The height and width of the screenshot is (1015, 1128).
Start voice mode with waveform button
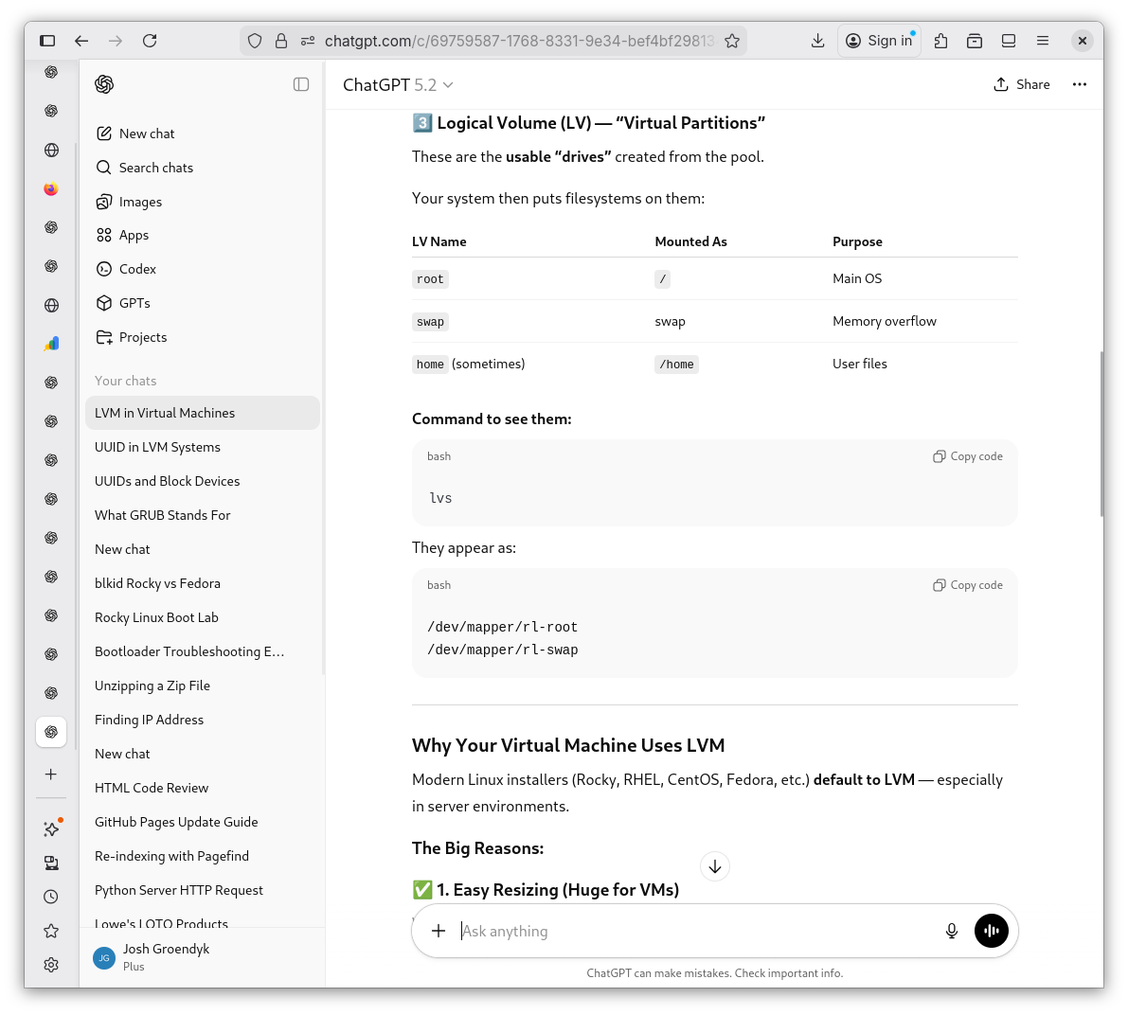[x=992, y=931]
